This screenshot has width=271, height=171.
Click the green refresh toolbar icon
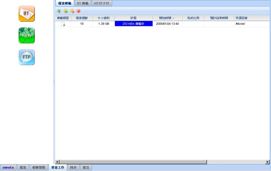click(59, 11)
